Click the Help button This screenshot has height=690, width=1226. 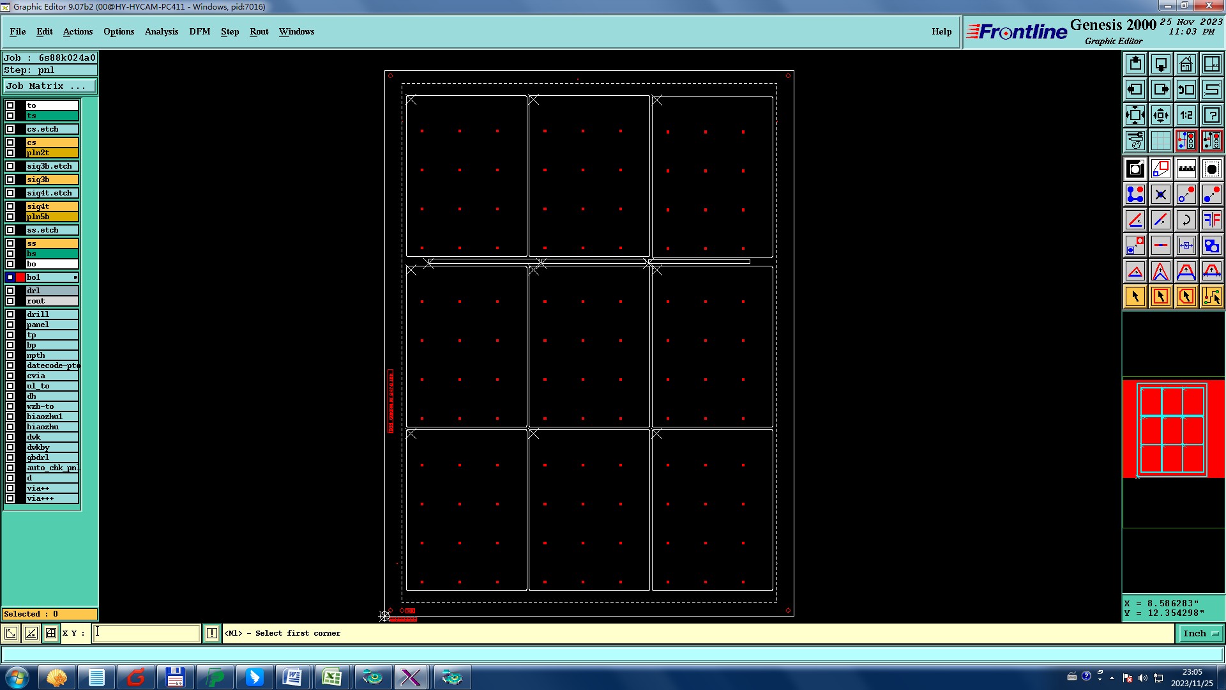click(x=941, y=31)
